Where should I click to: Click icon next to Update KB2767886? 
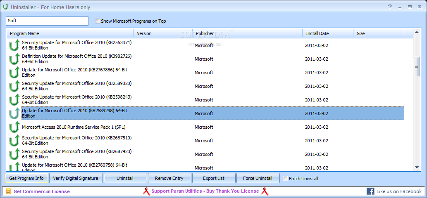[14, 73]
